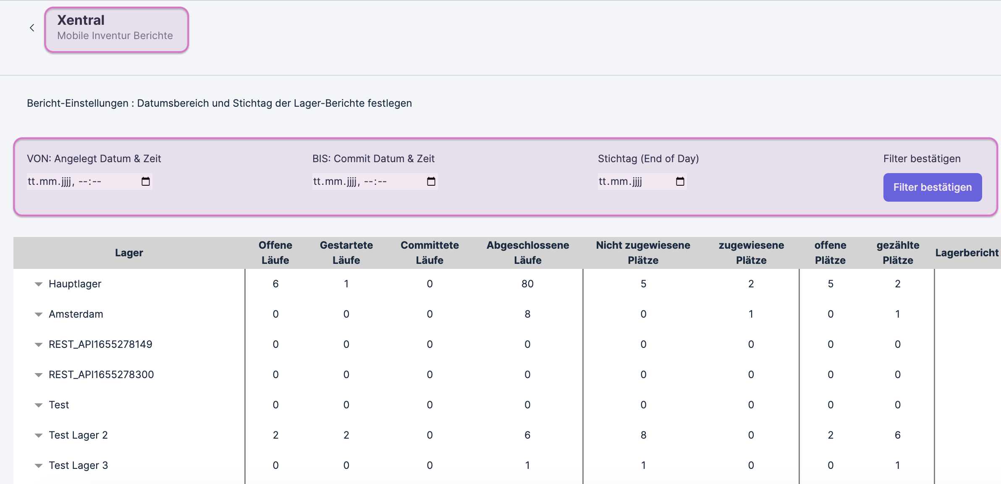1001x484 pixels.
Task: Expand the REST_API1655278149 row
Action: click(39, 345)
